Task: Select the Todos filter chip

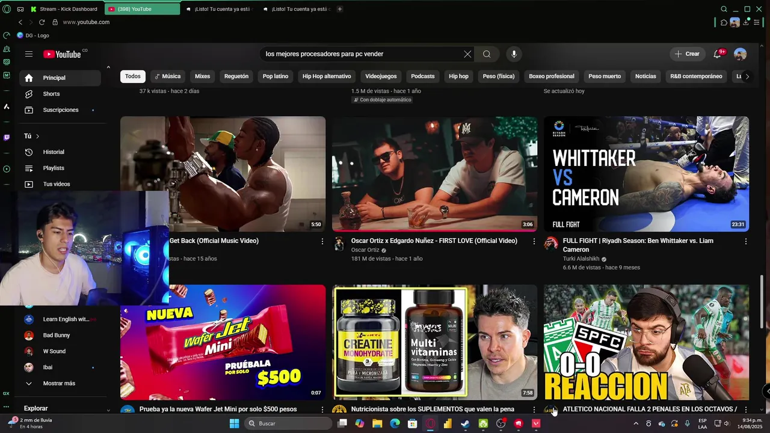Action: [x=133, y=76]
